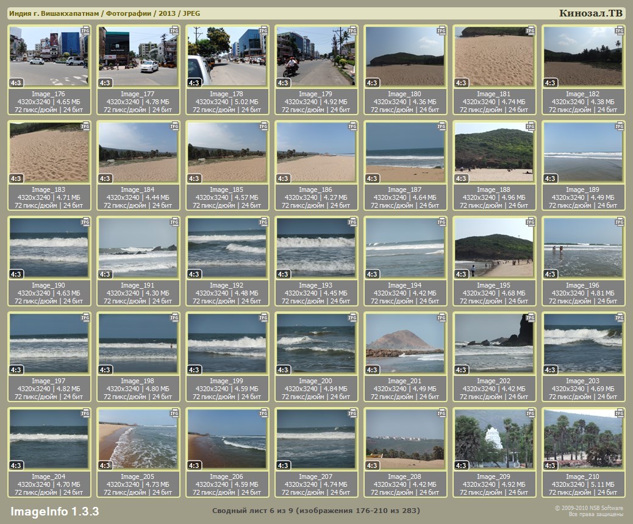Open the Image_209 white temple thumbnail
633x524 pixels.
[x=494, y=439]
